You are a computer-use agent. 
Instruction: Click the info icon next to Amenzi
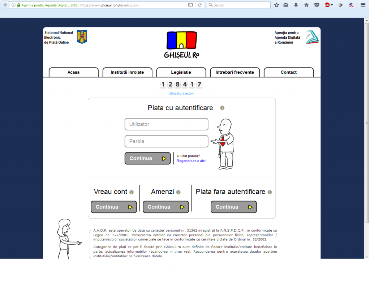click(178, 192)
